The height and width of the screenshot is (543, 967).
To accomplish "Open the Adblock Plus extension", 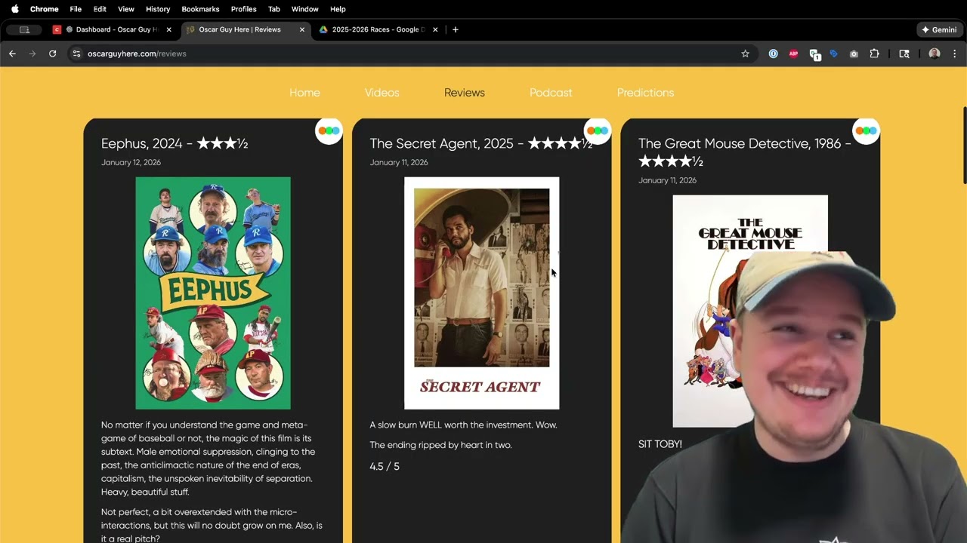I will pyautogui.click(x=793, y=54).
